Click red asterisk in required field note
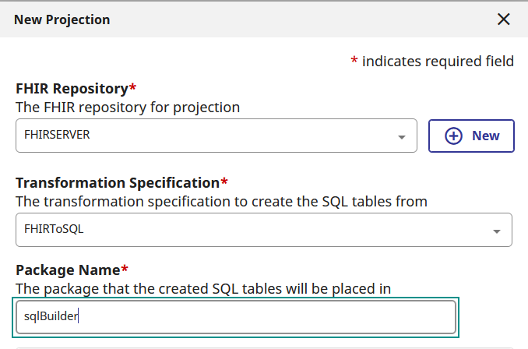Image resolution: width=528 pixels, height=349 pixels. pyautogui.click(x=354, y=60)
